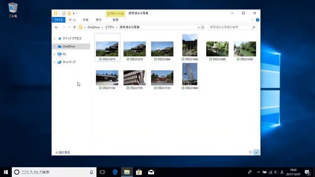Go back with the back arrow
The width and height of the screenshot is (315, 177).
[x=57, y=28]
